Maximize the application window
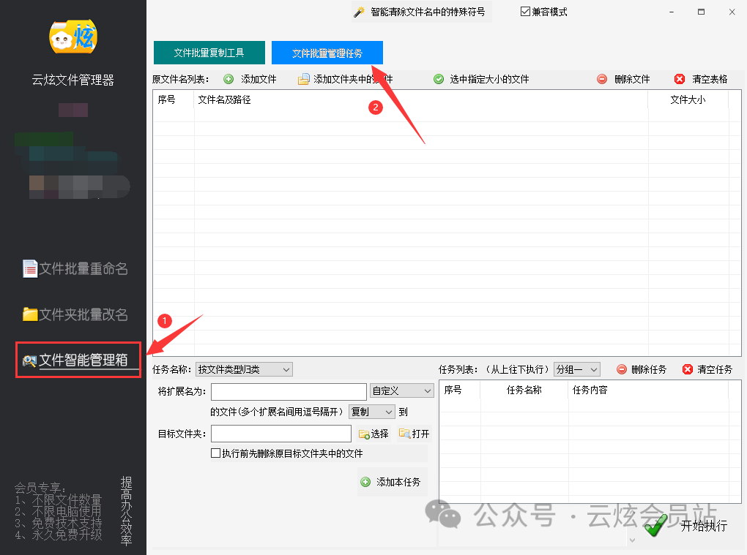The width and height of the screenshot is (747, 555). pos(702,12)
